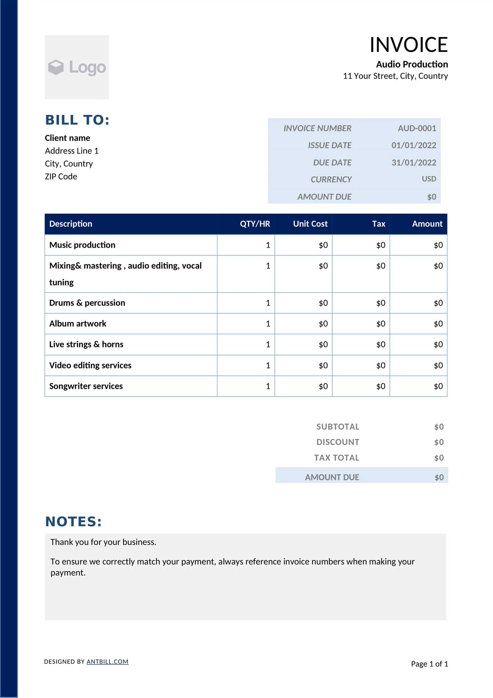Click AMOUNT DUE label in totals section
This screenshot has height=698, width=493.
[332, 477]
